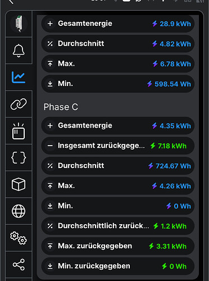Click the green bolt icon beside 3.31 kWh
The width and height of the screenshot is (209, 281).
[151, 246]
